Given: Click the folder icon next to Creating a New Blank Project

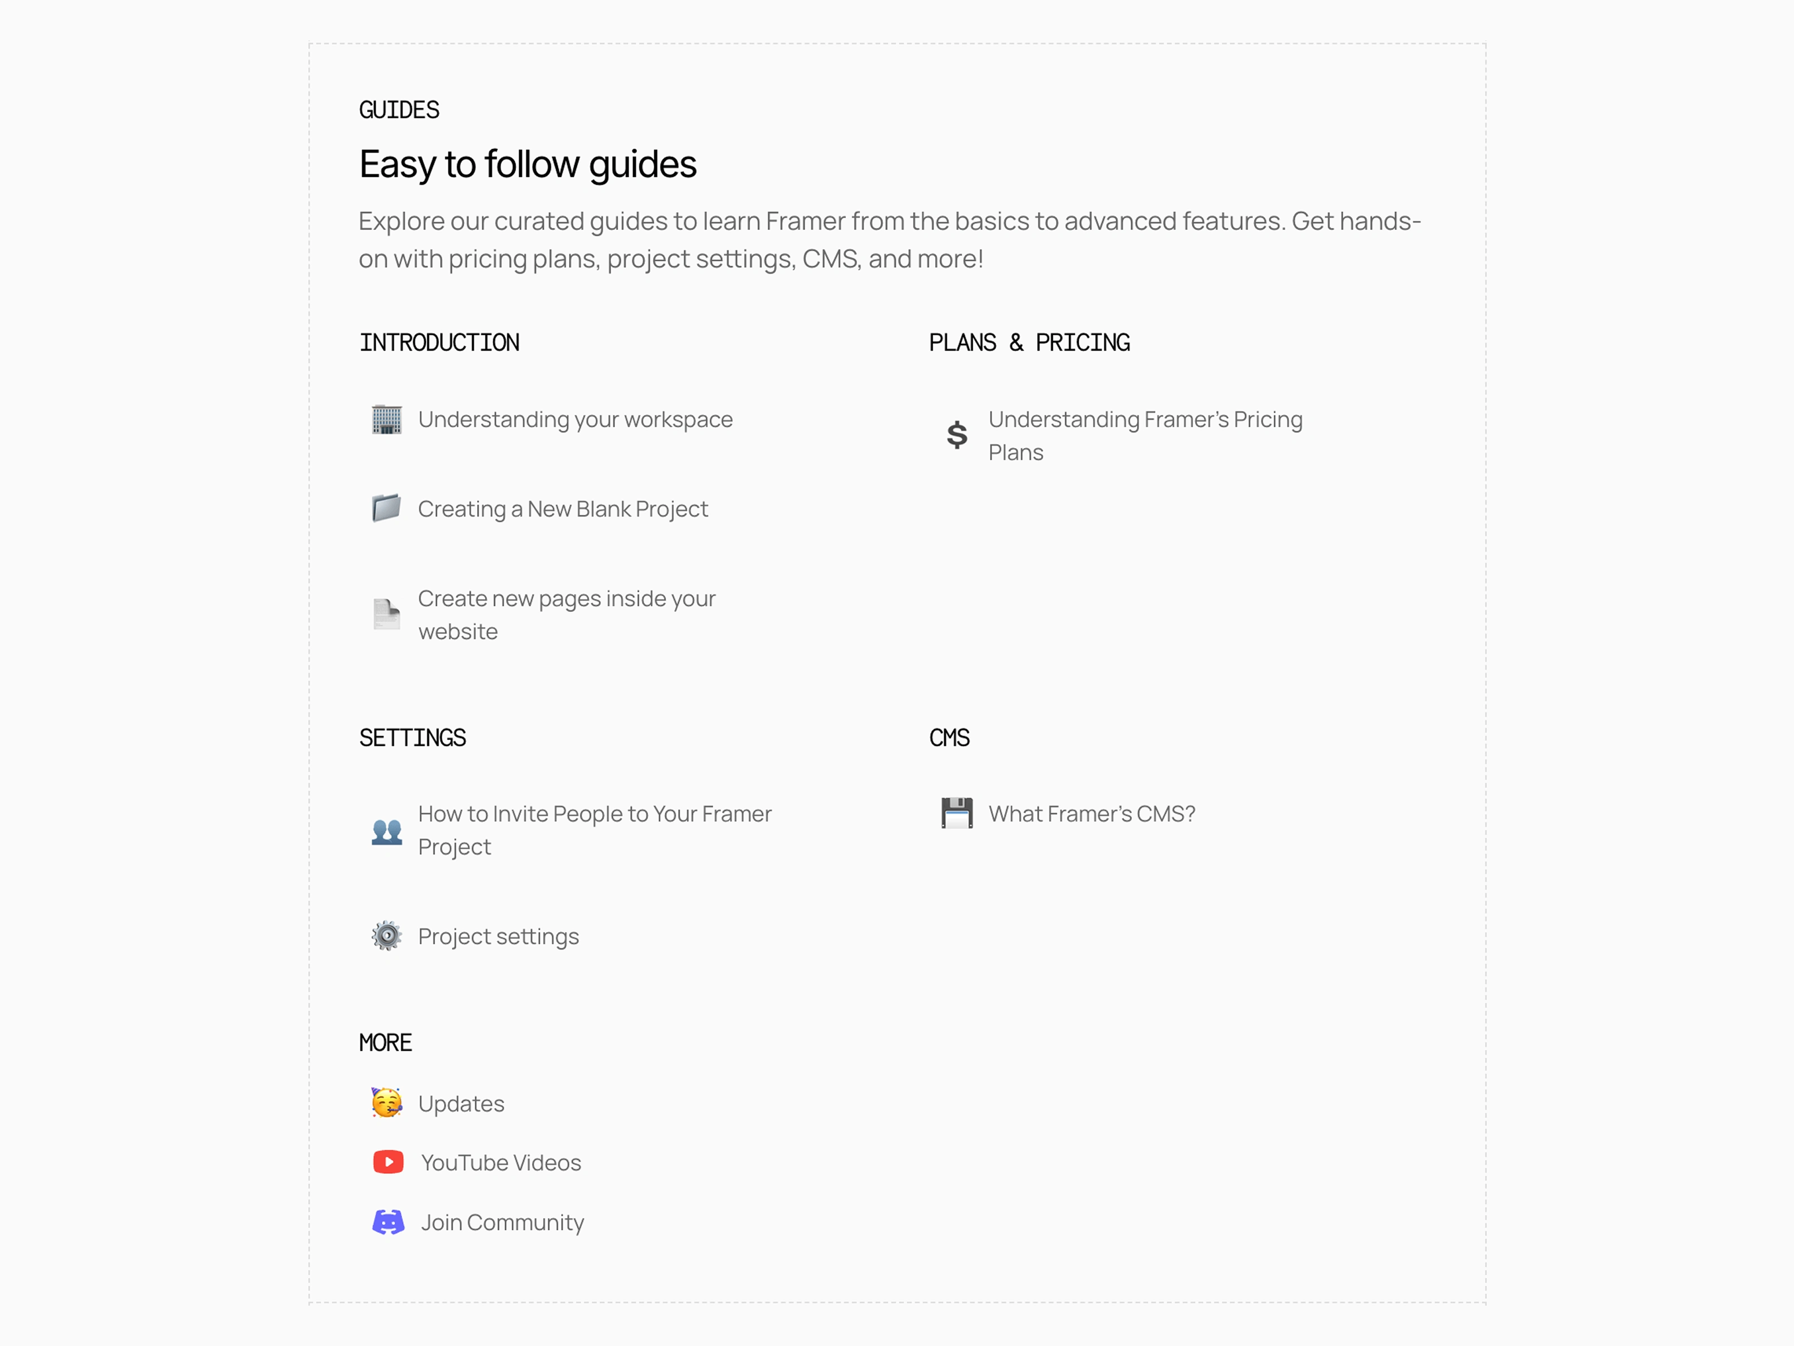Looking at the screenshot, I should pyautogui.click(x=387, y=509).
